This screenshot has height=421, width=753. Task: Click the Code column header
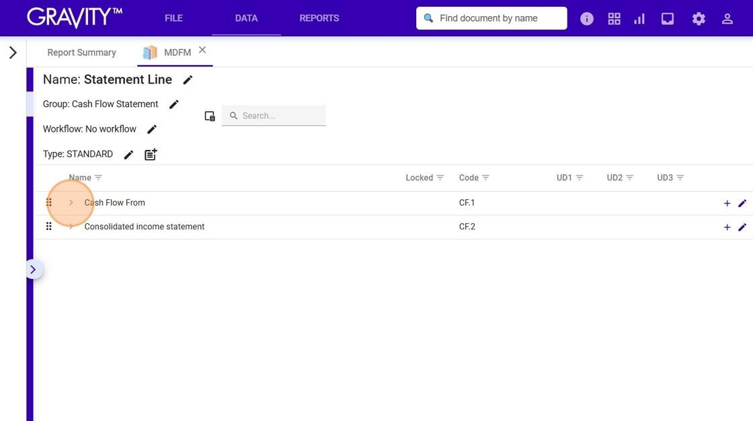[x=469, y=178]
